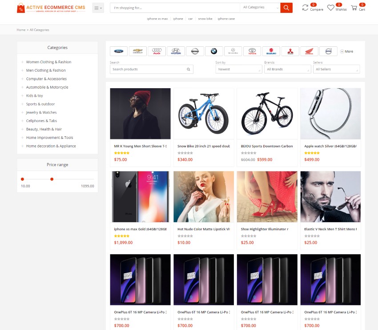The width and height of the screenshot is (378, 330).
Task: Click the red search button in the header
Action: pyautogui.click(x=286, y=8)
